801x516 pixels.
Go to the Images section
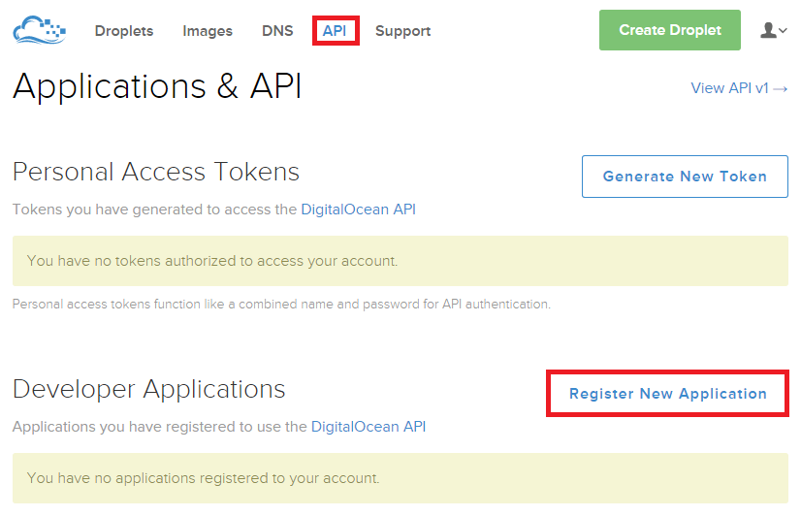[x=208, y=31]
